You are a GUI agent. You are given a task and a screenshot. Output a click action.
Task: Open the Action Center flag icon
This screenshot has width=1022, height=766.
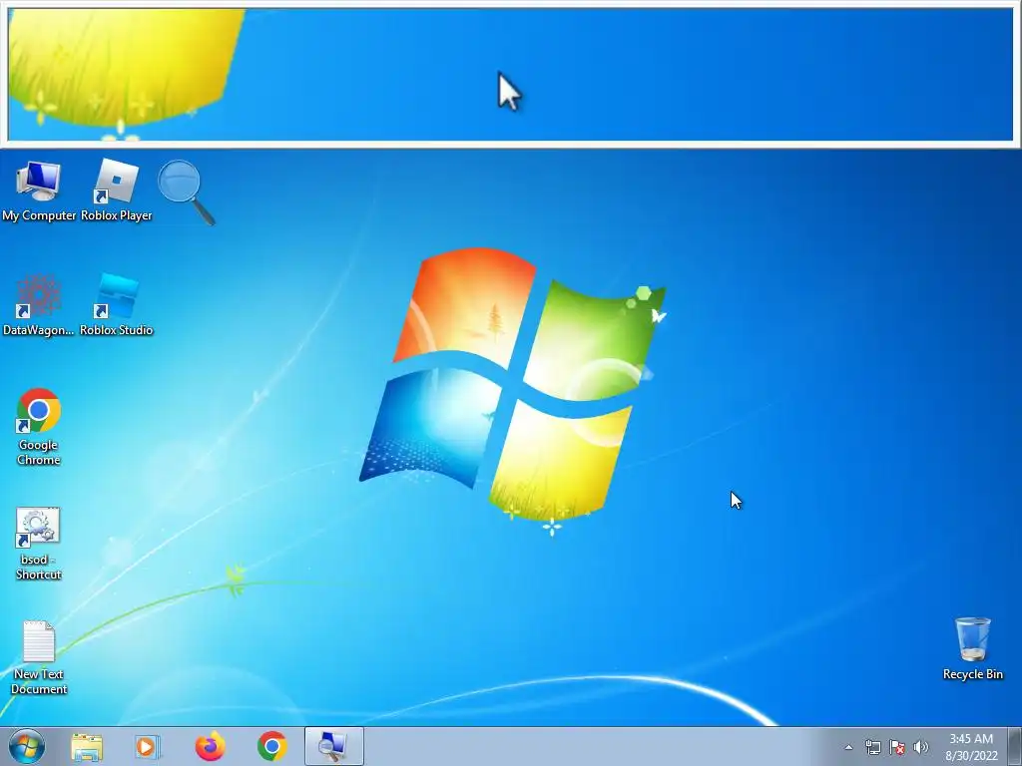coord(897,747)
